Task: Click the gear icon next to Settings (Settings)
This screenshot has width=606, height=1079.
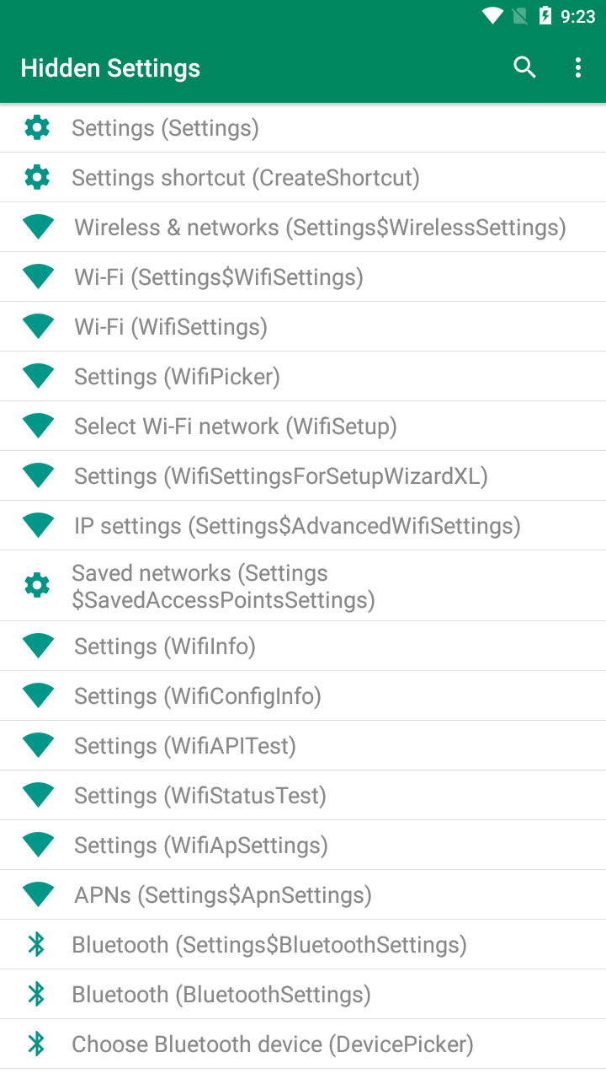Action: coord(37,127)
